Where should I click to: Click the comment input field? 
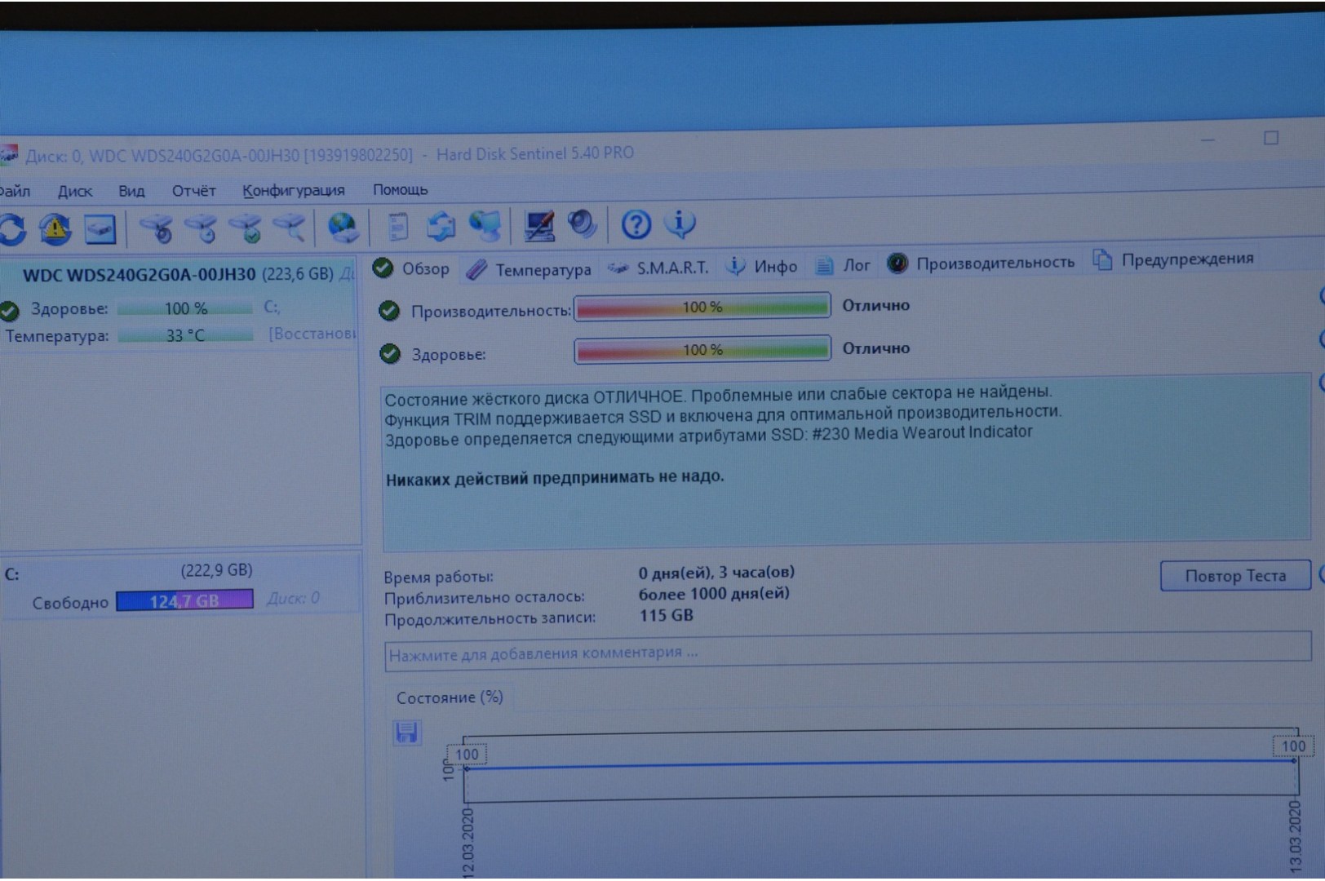click(846, 652)
